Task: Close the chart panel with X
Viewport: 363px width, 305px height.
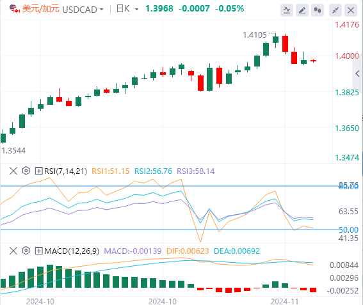Action: 351,10
